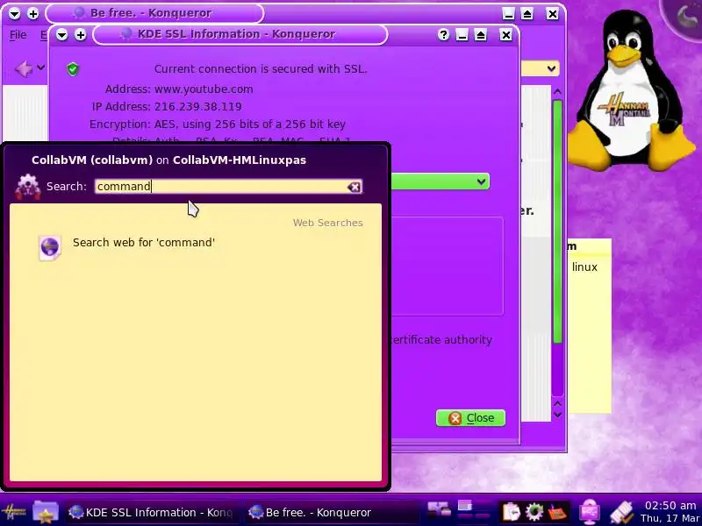The height and width of the screenshot is (526, 702).
Task: Click the Konqueror scrollbar bottom down arrow
Action: 557,415
